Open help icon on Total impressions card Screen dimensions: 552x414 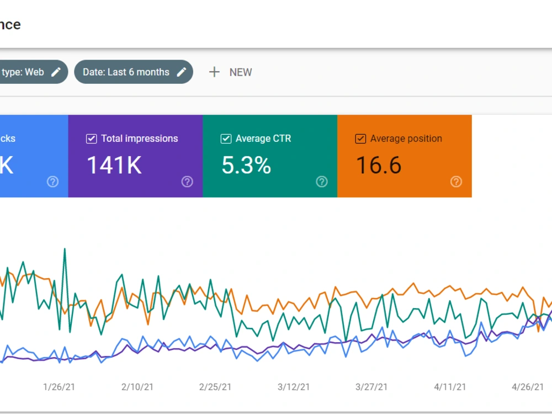click(x=187, y=182)
